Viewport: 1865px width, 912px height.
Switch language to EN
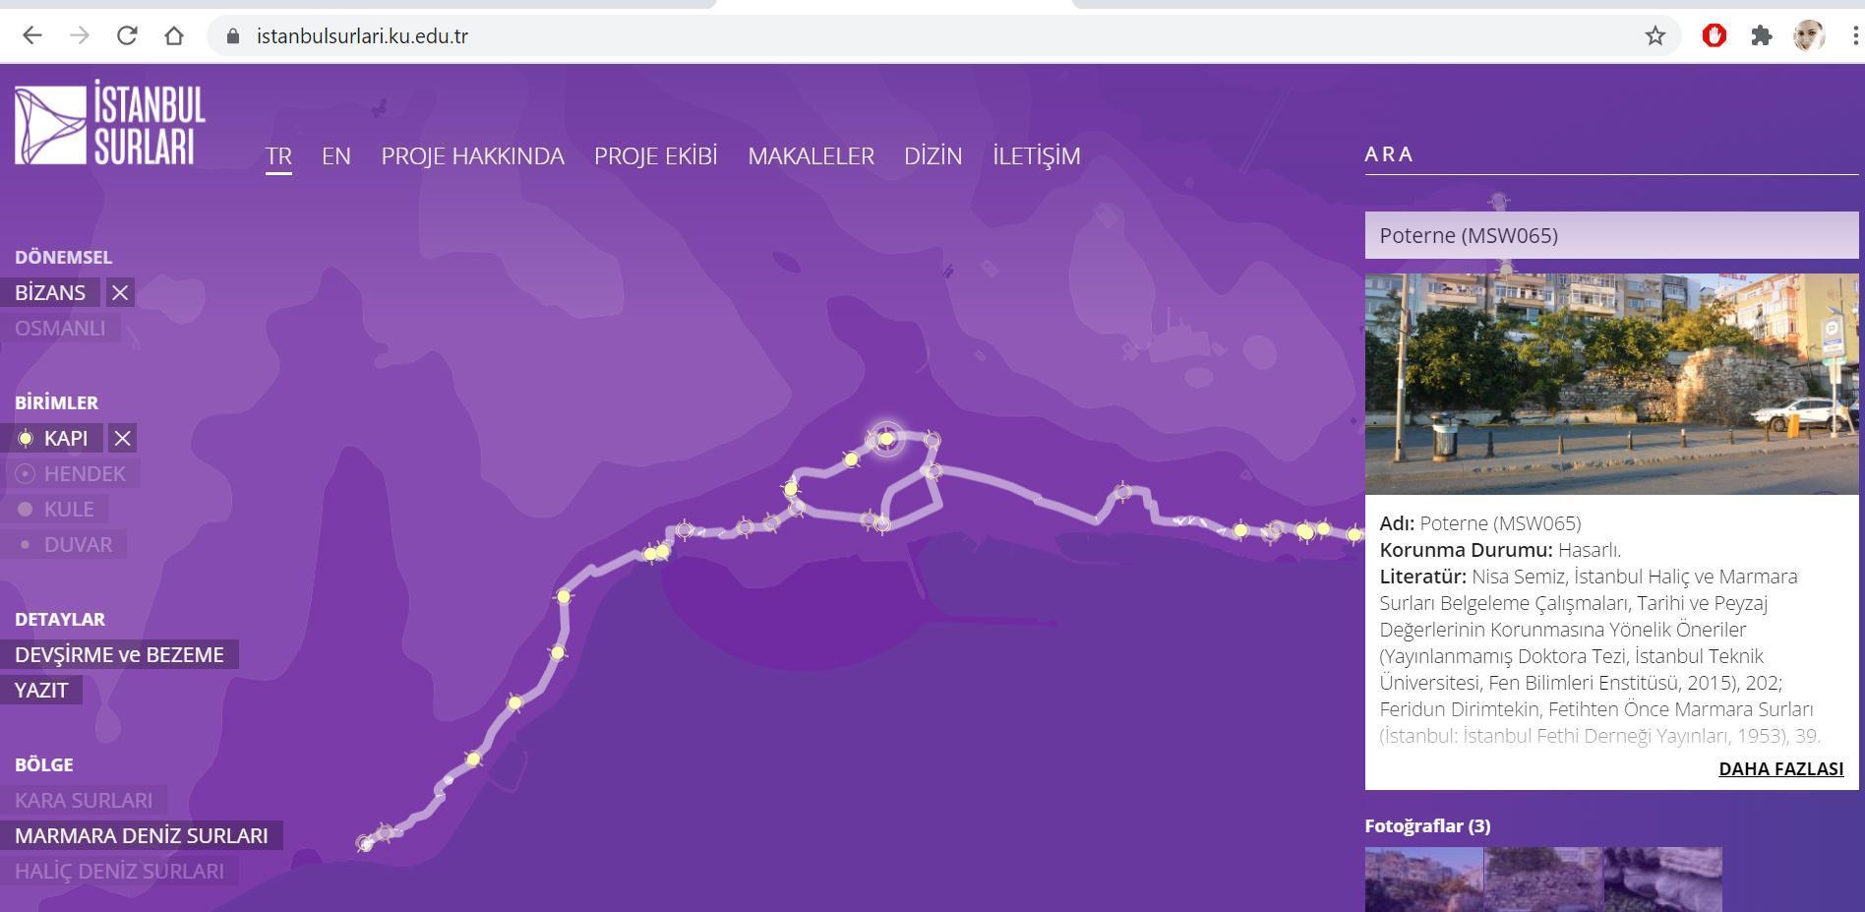point(335,156)
